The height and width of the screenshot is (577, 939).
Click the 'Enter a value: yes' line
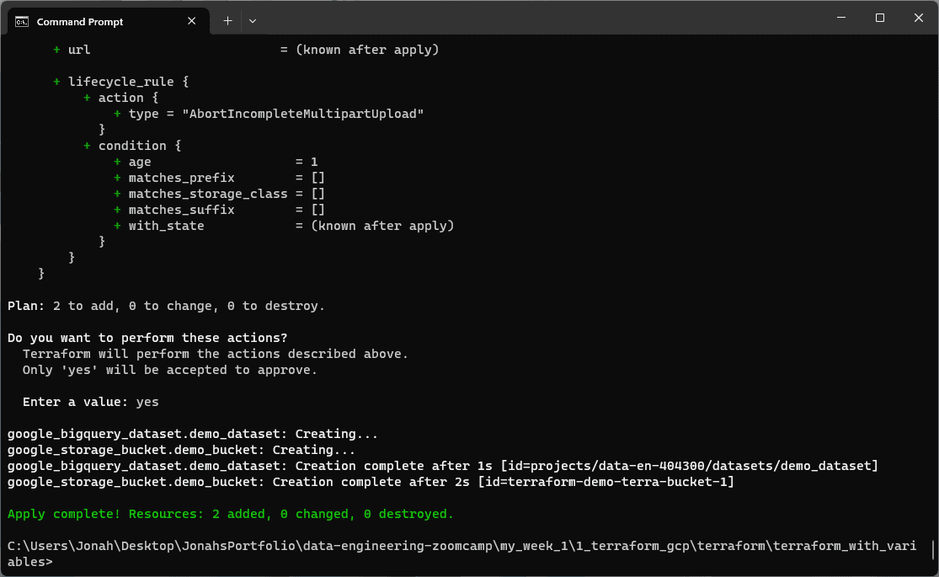[x=90, y=402]
